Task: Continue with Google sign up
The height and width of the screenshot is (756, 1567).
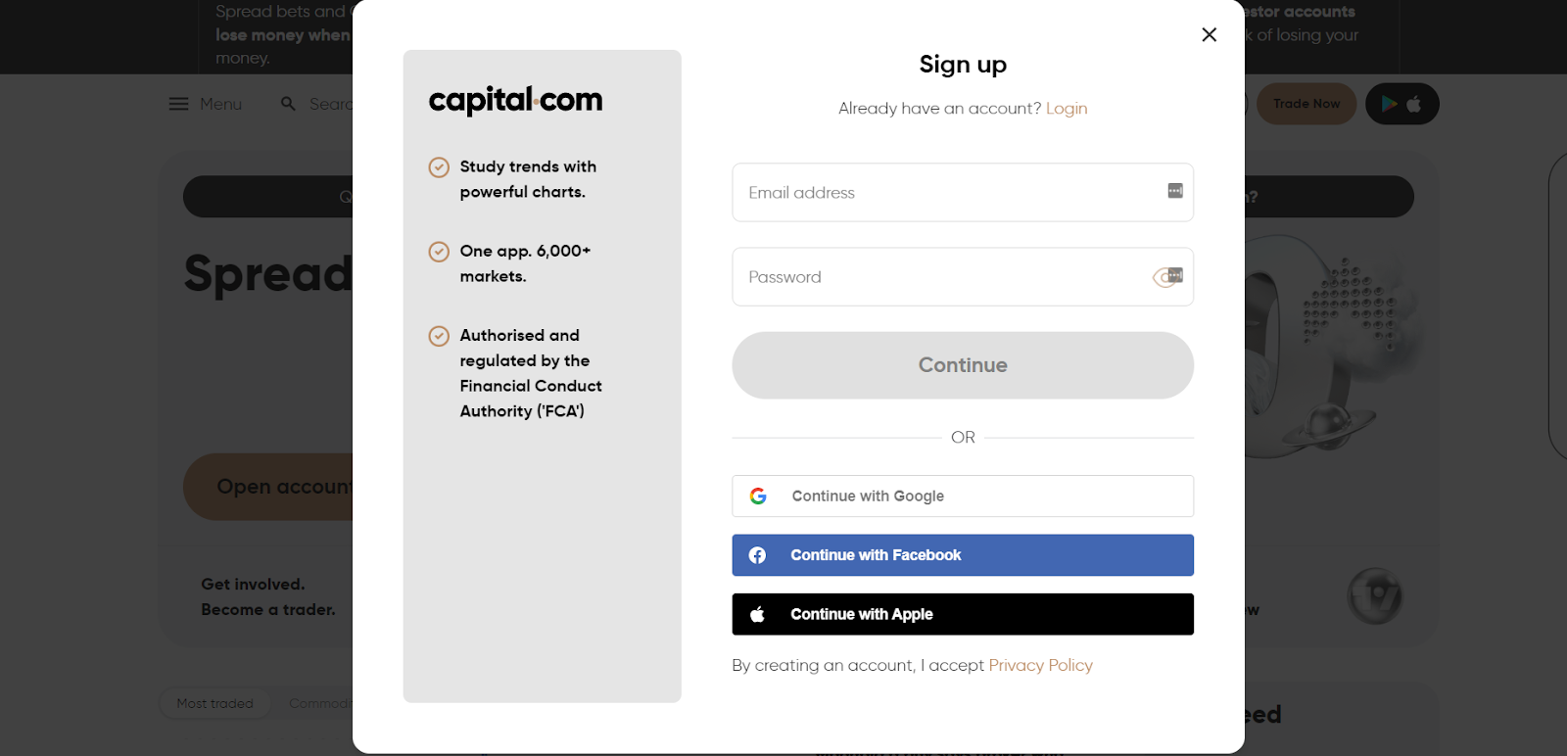Action: coord(963,496)
